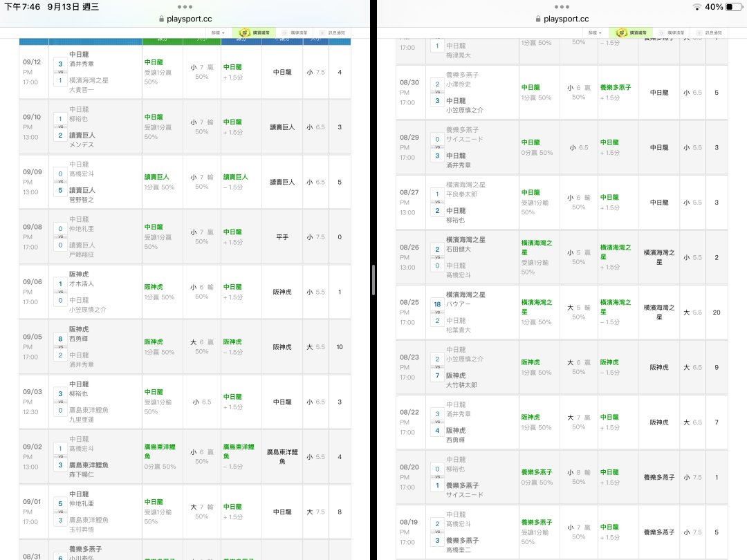The height and width of the screenshot is (560, 747).
Task: Click the 小 8 輸 cell in the 08/20 row
Action: 579,477
